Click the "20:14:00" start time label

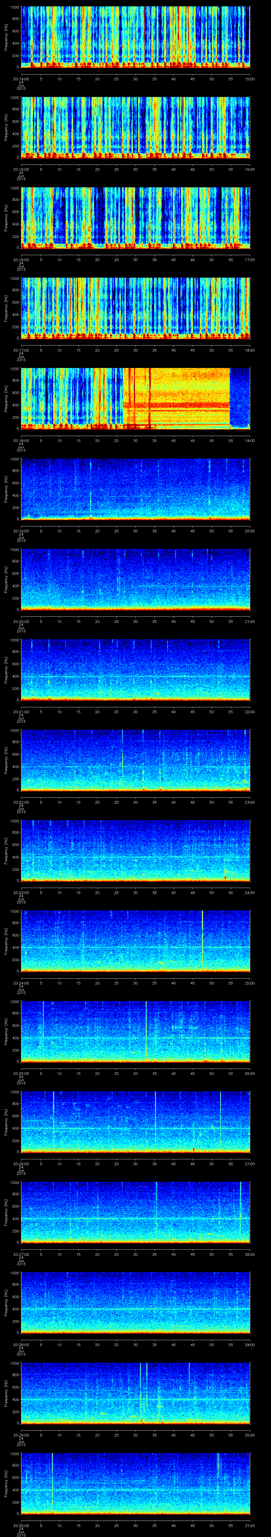click(x=21, y=78)
